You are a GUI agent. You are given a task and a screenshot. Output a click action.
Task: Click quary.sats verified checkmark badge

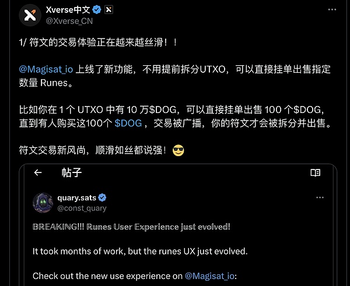pos(102,197)
